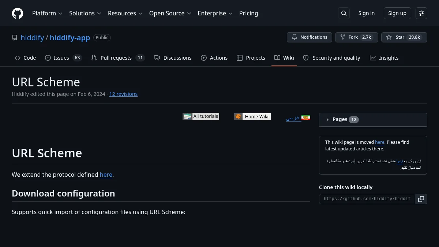The image size is (439, 247).
Task: Open the Pricing page
Action: pyautogui.click(x=249, y=13)
